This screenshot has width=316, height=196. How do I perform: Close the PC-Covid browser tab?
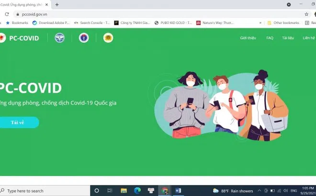[46, 4]
